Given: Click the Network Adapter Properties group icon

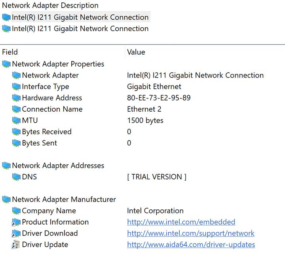Looking at the screenshot, I should pyautogui.click(x=6, y=64).
